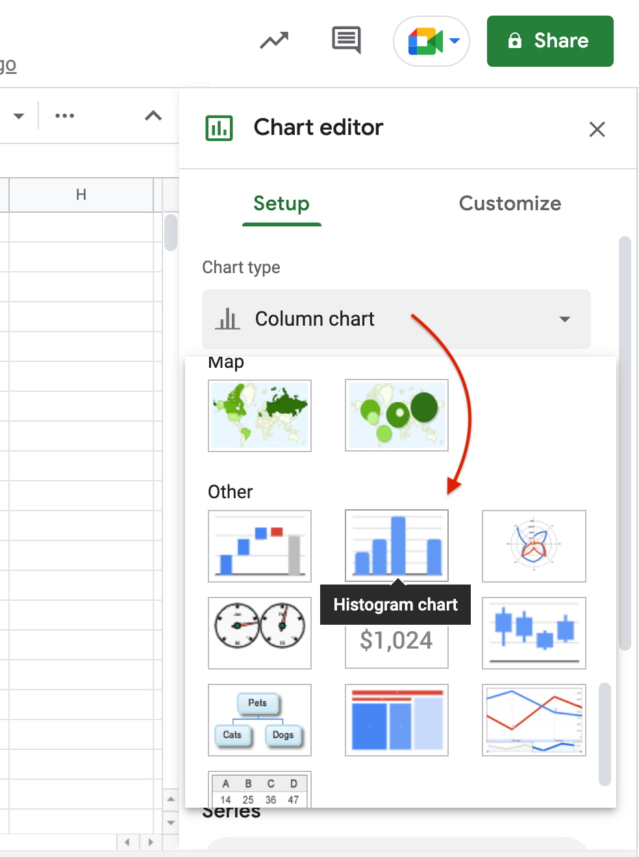The height and width of the screenshot is (857, 639).
Task: Choose the $1,024 scorecard chart type
Action: tap(396, 642)
